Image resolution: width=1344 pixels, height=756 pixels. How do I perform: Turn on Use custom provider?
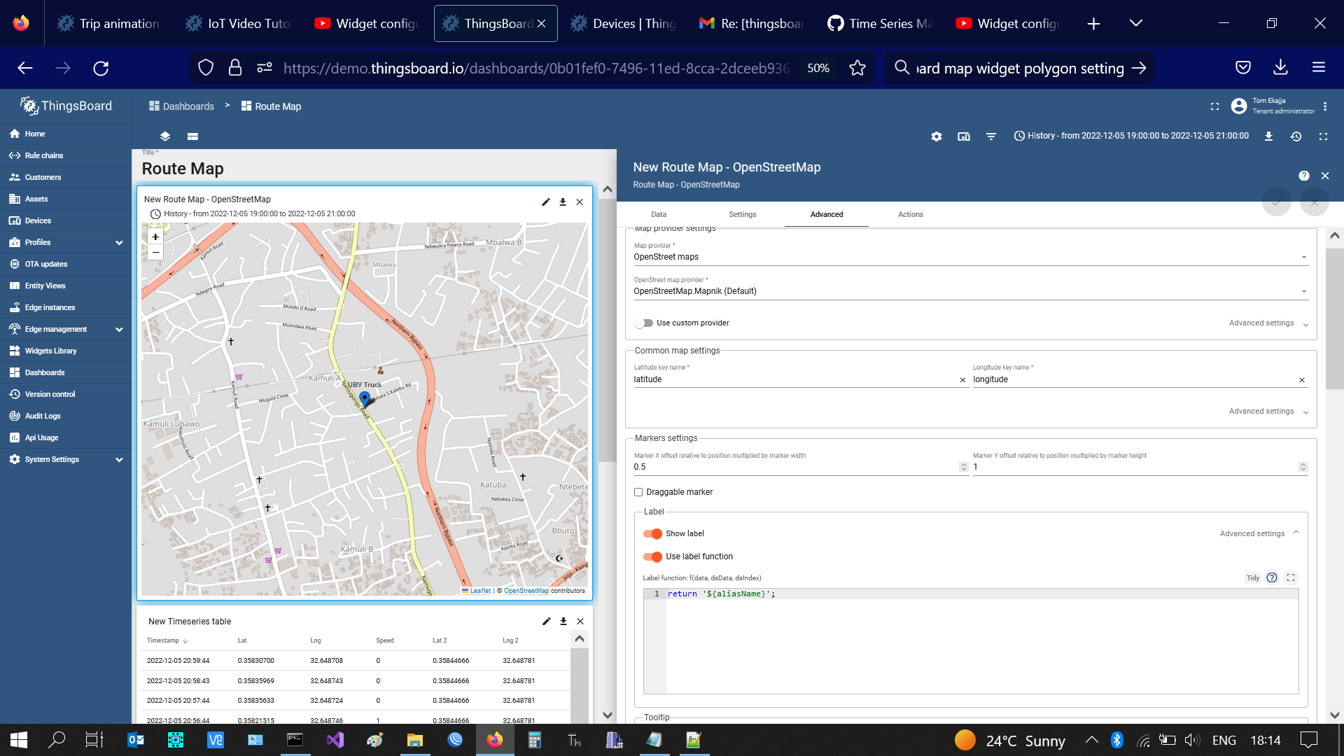(643, 323)
